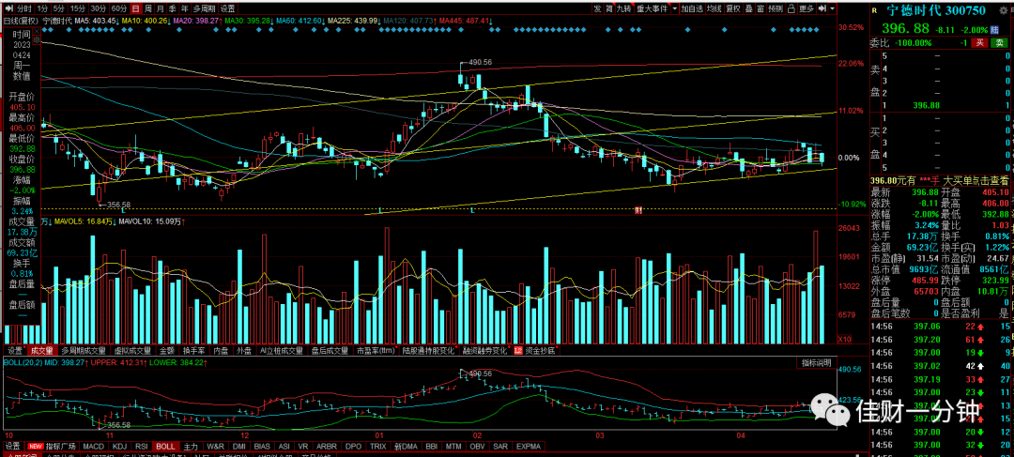1014x457 pixels.
Task: Click the 指标说明 button in the BOLL panel
Action: (x=815, y=362)
